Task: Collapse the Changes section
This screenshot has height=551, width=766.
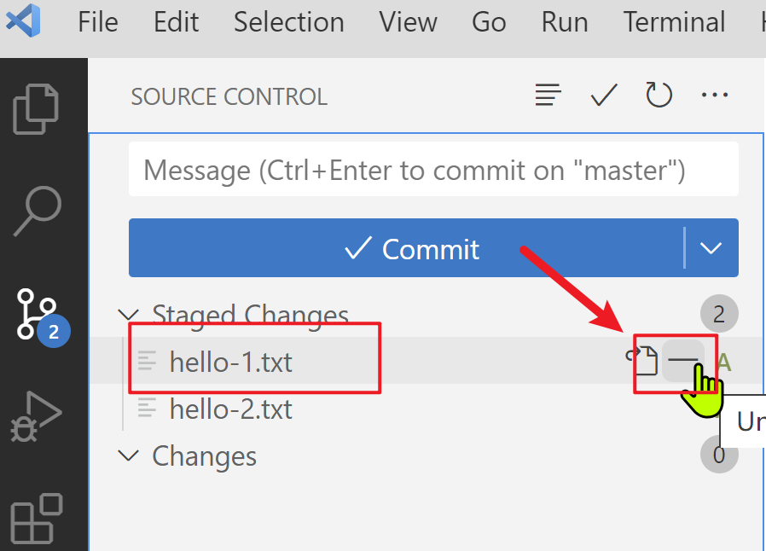Action: point(129,455)
